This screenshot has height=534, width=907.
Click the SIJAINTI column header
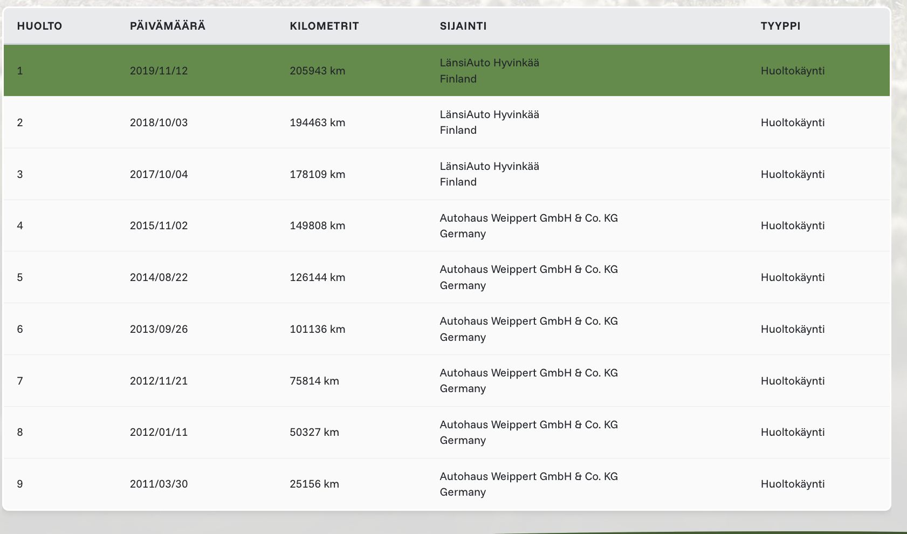[x=463, y=26]
